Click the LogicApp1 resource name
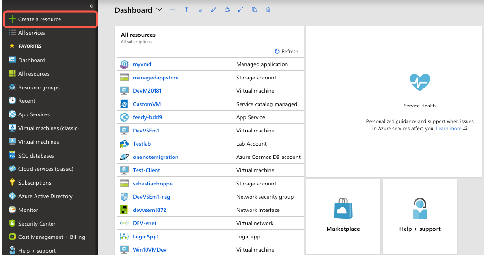The height and width of the screenshot is (255, 484). point(146,237)
